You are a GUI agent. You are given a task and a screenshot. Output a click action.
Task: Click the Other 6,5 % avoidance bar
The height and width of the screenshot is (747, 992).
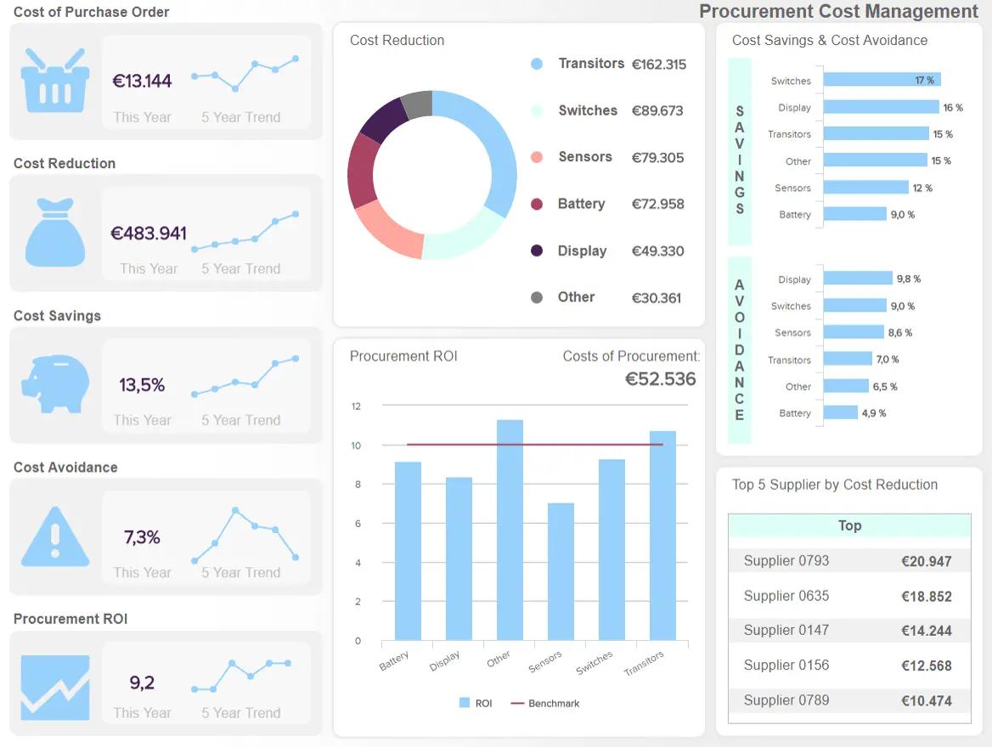[x=846, y=386]
